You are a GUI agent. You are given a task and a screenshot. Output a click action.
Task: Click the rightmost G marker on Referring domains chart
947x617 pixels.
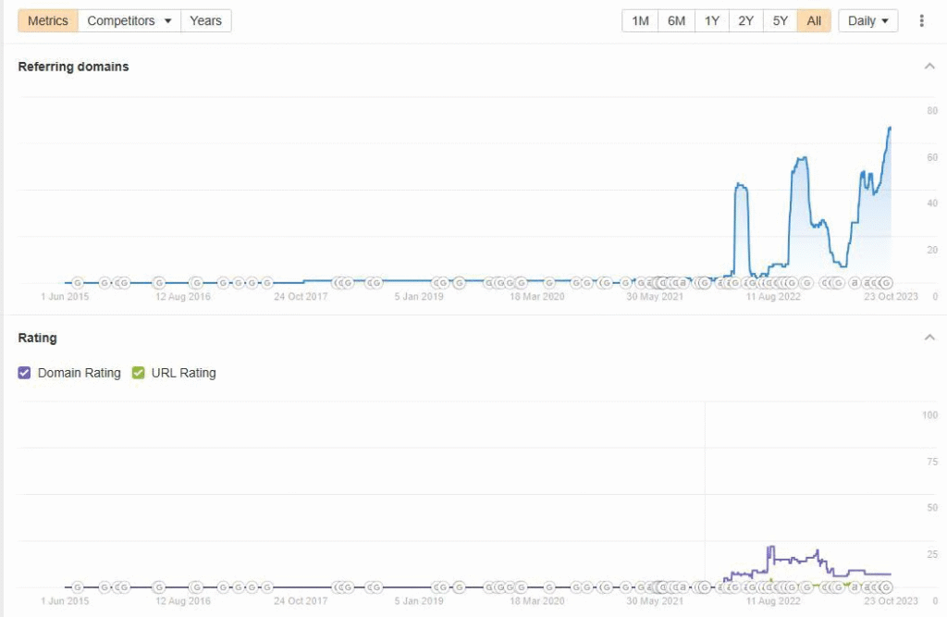point(885,283)
